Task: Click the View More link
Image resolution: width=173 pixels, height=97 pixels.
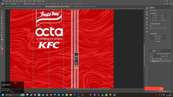Action: (158, 41)
